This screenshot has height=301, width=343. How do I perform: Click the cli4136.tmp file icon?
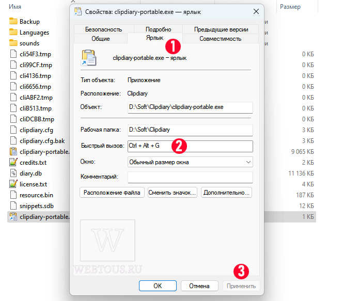click(13, 75)
